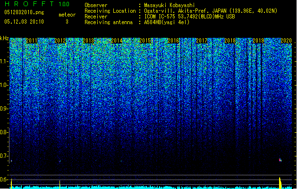Click the 2017 time marker

coord(202,41)
